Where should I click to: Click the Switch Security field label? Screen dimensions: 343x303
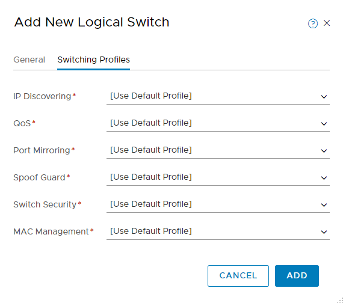(45, 204)
